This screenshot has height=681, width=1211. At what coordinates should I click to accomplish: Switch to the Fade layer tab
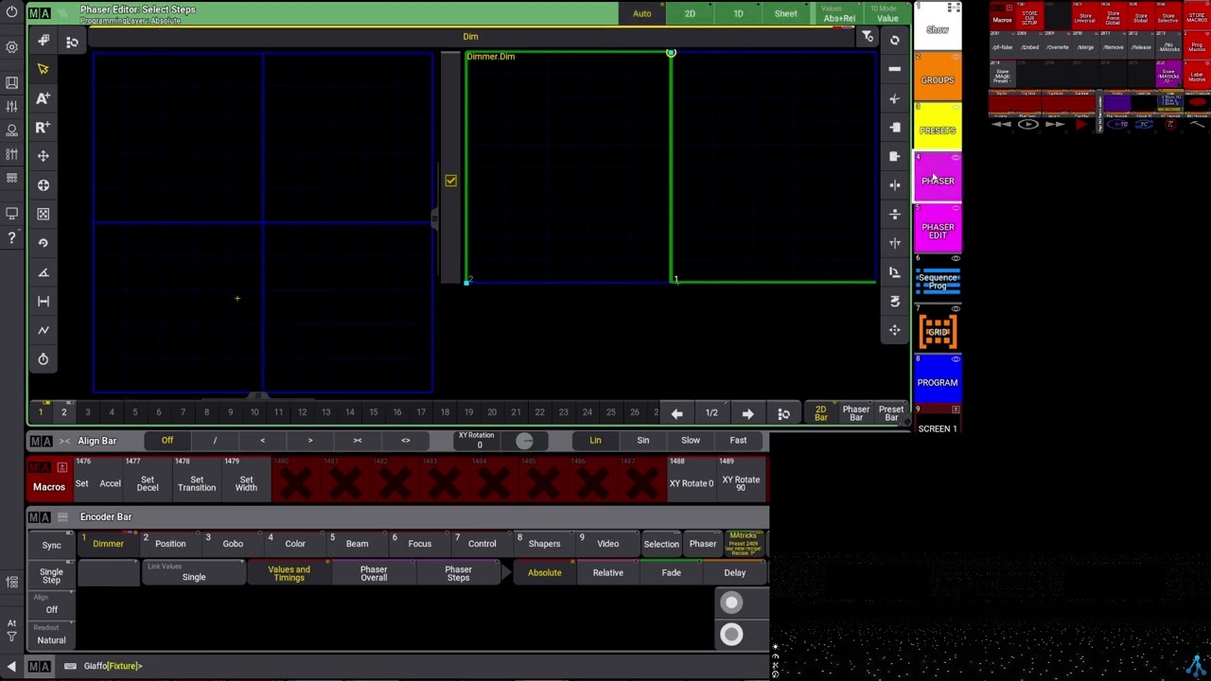point(671,573)
